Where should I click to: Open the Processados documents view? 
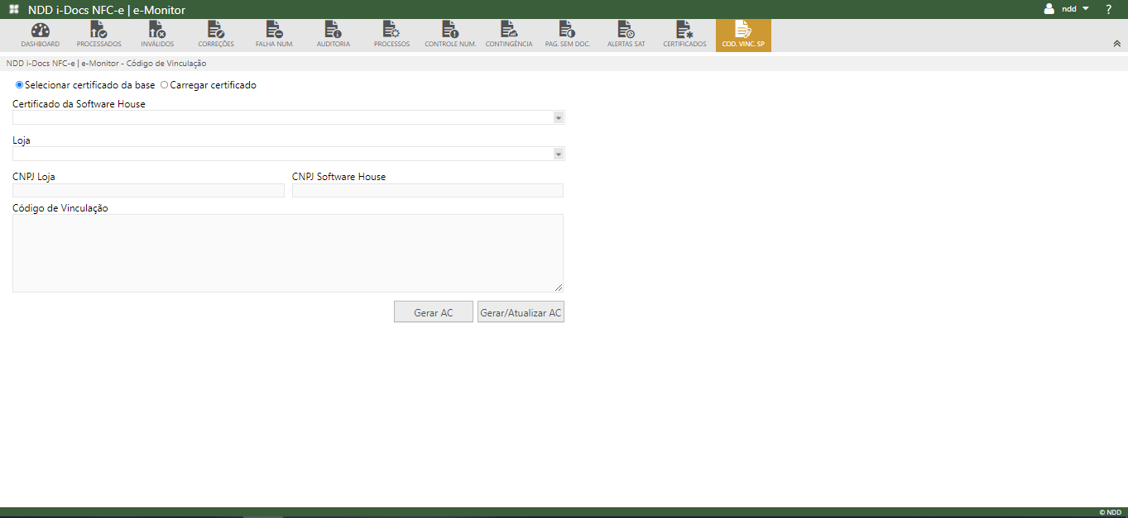[98, 36]
